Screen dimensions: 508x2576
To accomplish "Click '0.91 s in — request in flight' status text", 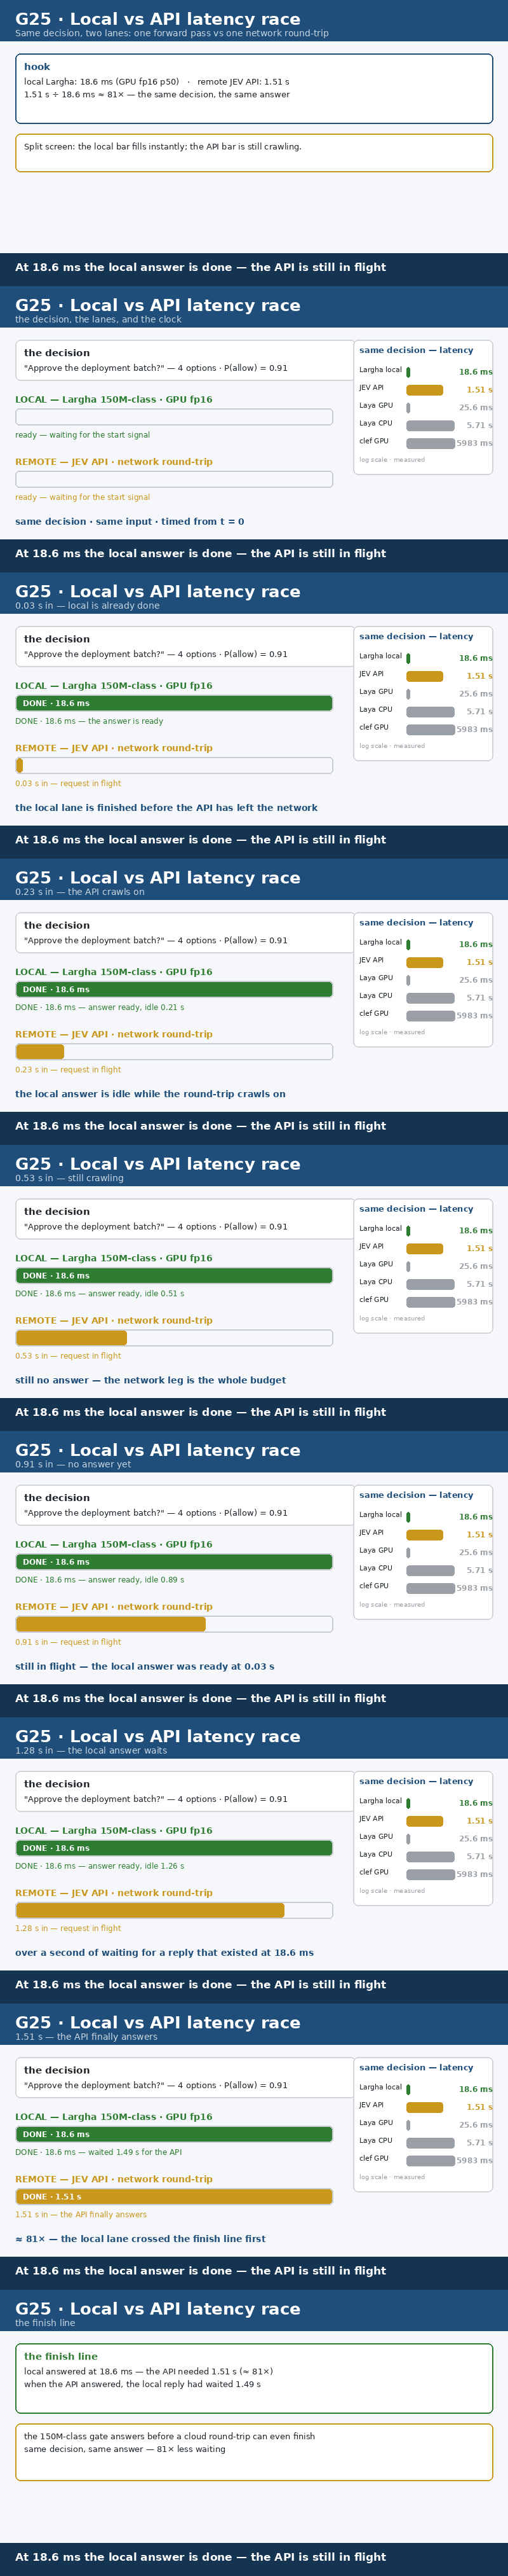I will [x=68, y=1642].
